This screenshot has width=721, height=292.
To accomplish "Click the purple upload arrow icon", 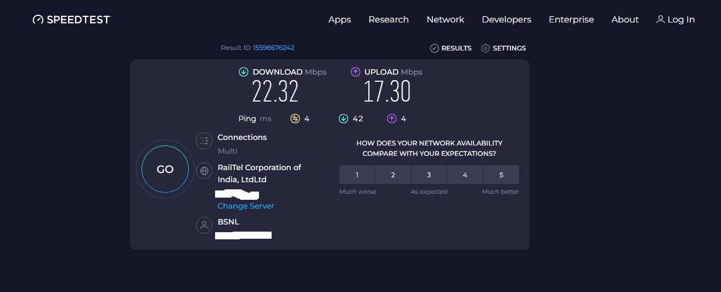I will (356, 72).
